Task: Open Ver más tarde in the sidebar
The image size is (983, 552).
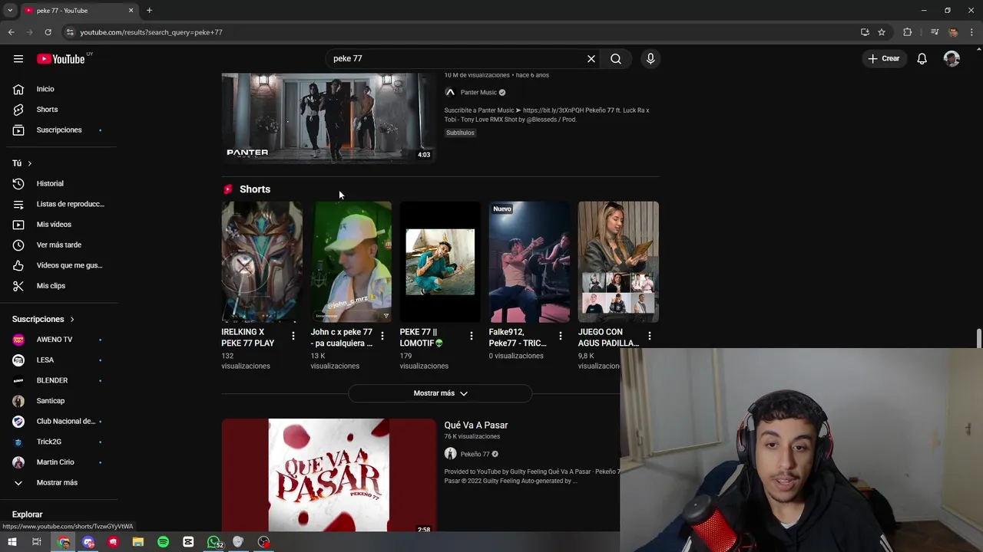Action: [58, 245]
